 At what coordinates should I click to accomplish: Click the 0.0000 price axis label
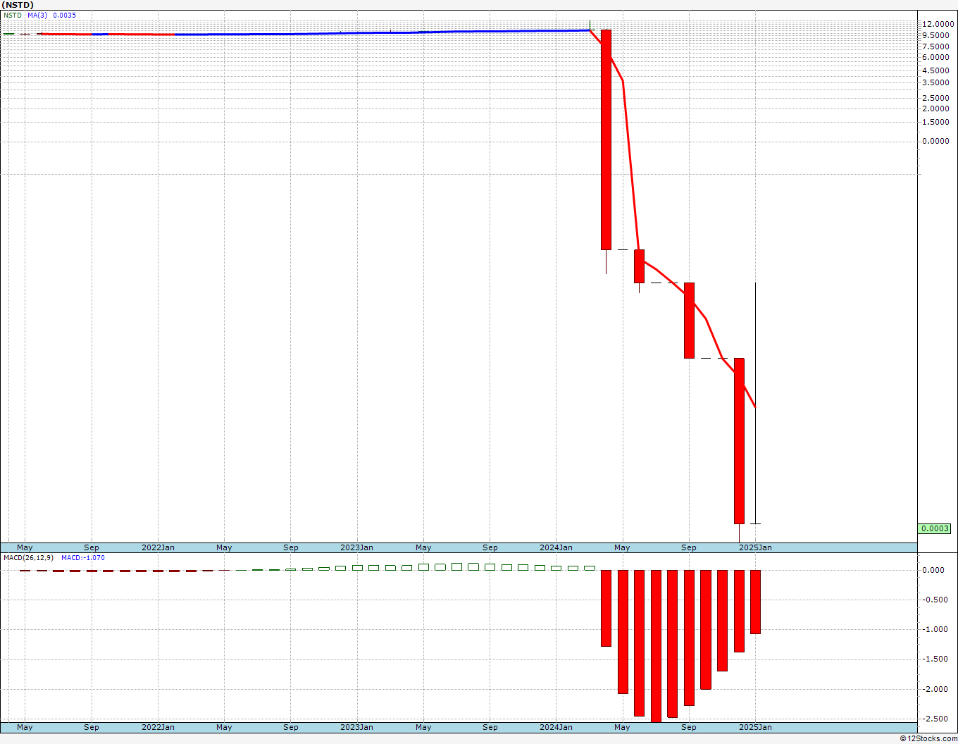point(935,141)
